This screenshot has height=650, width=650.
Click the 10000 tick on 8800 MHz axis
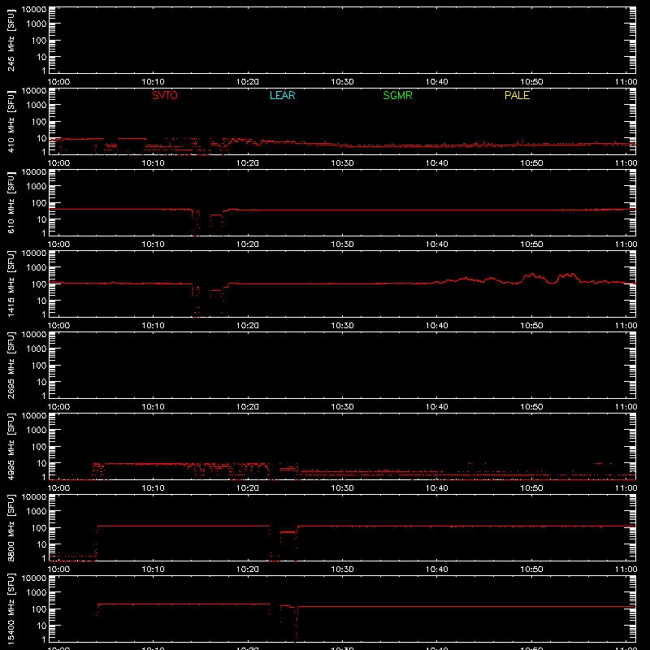pos(34,497)
